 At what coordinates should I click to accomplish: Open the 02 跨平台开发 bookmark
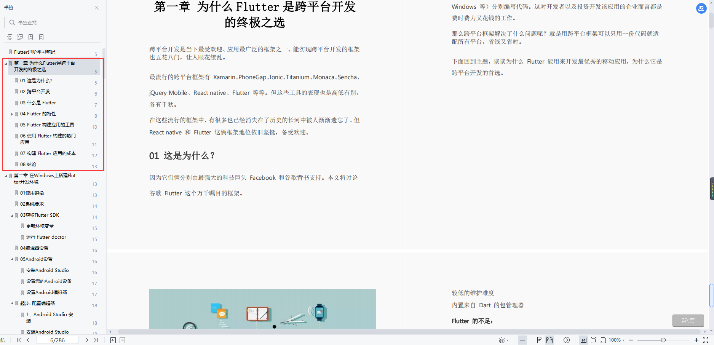[35, 92]
